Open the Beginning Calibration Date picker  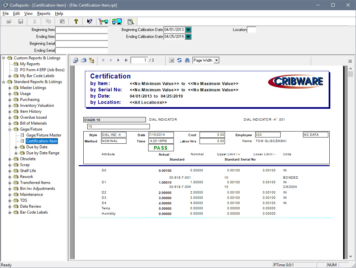(188, 29)
